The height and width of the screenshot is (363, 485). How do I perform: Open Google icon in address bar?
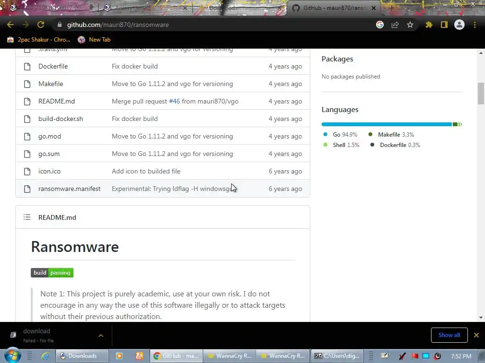click(x=380, y=25)
